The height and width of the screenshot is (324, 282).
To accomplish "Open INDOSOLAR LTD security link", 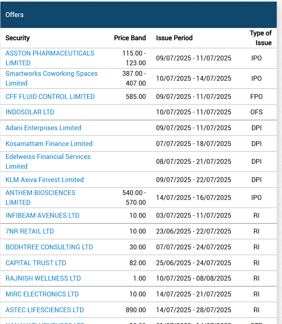I will [x=30, y=112].
